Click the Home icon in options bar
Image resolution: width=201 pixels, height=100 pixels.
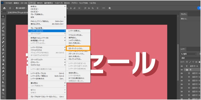4,8
